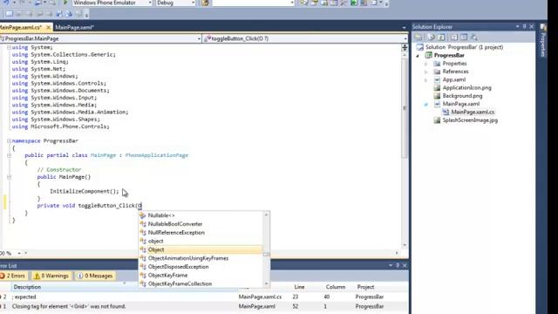Screen dimensions: 558x314
Task: Close the MainPage.xaml.cs tab
Action: point(48,27)
